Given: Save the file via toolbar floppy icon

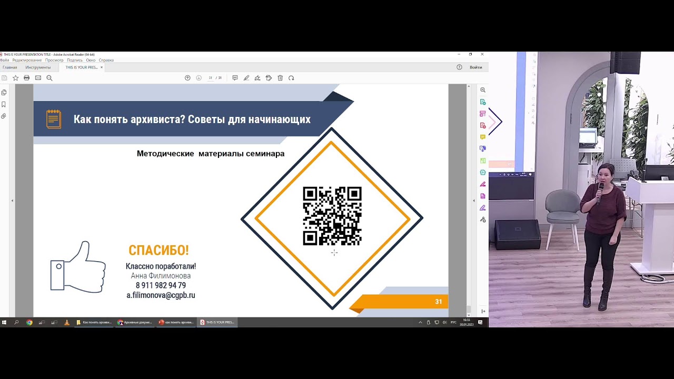Looking at the screenshot, I should (x=4, y=78).
